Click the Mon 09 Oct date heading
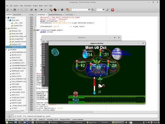This screenshot has height=124, width=165. click(x=96, y=48)
